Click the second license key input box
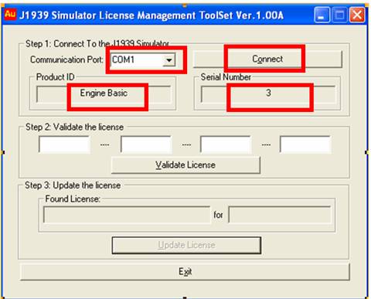The height and width of the screenshot is (299, 371). coord(146,144)
